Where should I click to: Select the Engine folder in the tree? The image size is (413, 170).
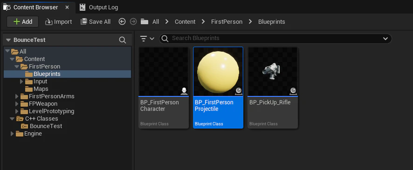pyautogui.click(x=33, y=134)
